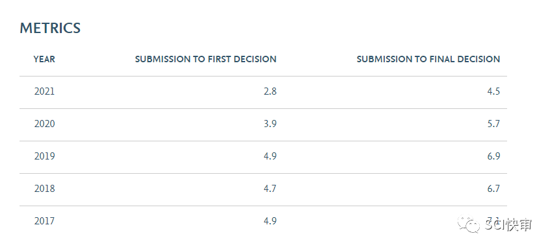Screen dimensions: 550x249
Task: Select the 2019 year row
Action: pyautogui.click(x=263, y=157)
